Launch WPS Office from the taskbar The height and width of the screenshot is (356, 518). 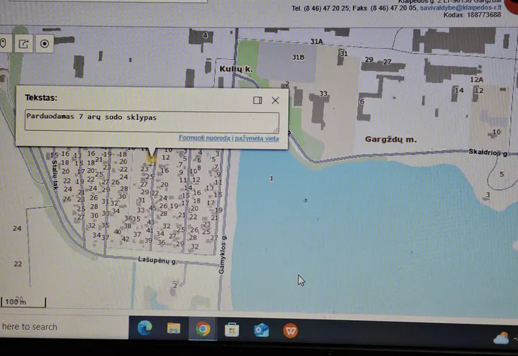tap(290, 331)
